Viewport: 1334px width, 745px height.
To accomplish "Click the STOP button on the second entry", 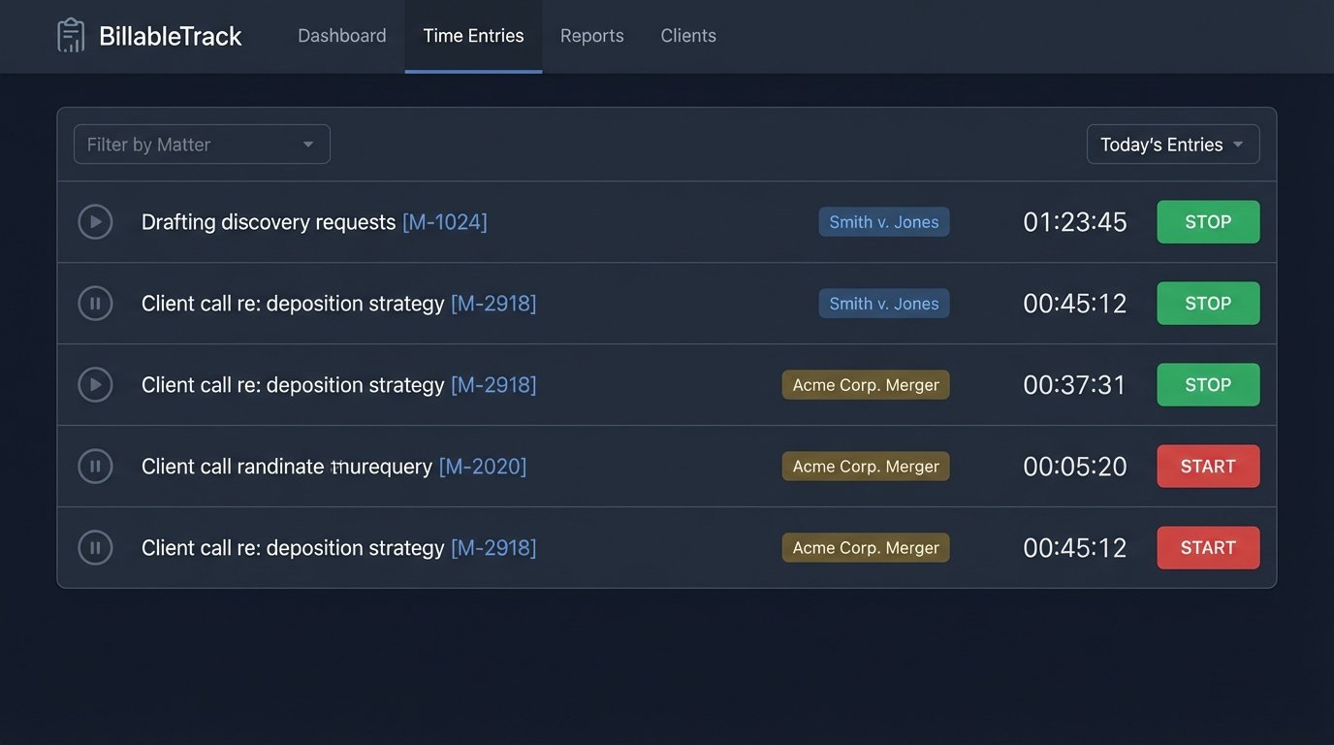I will click(1208, 303).
